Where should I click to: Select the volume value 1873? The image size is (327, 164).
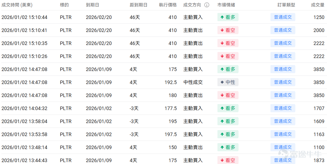pos(319,160)
